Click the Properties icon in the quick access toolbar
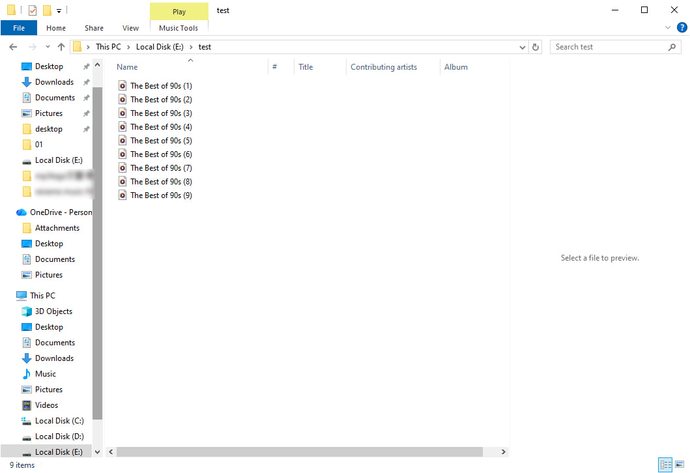Viewport: 690px width, 473px height. [33, 10]
